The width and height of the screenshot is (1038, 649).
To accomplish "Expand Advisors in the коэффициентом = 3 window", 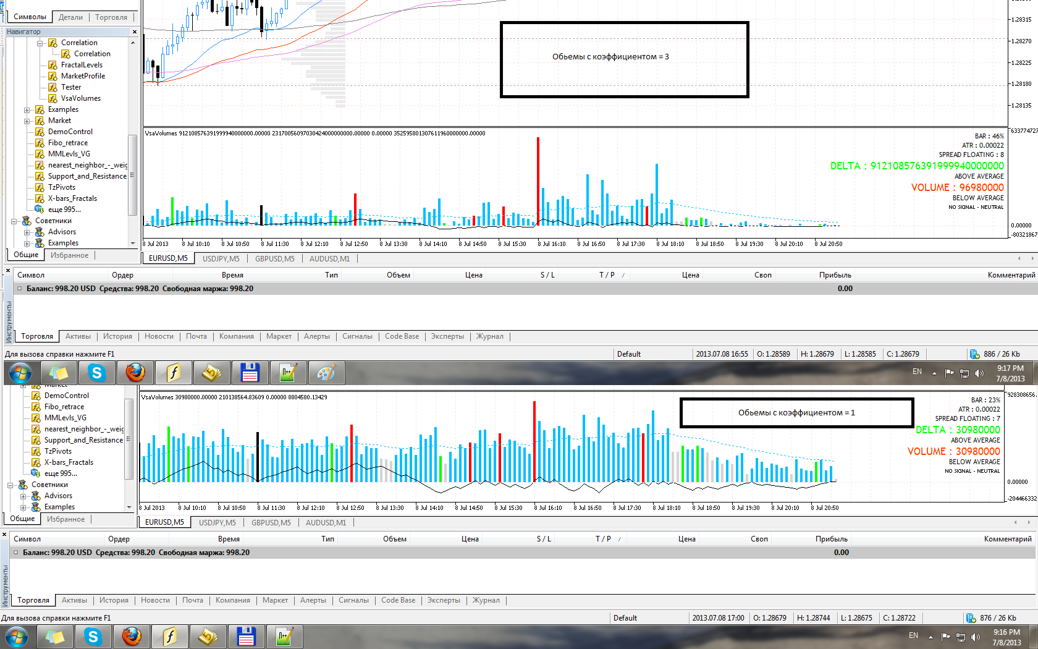I will tap(27, 232).
